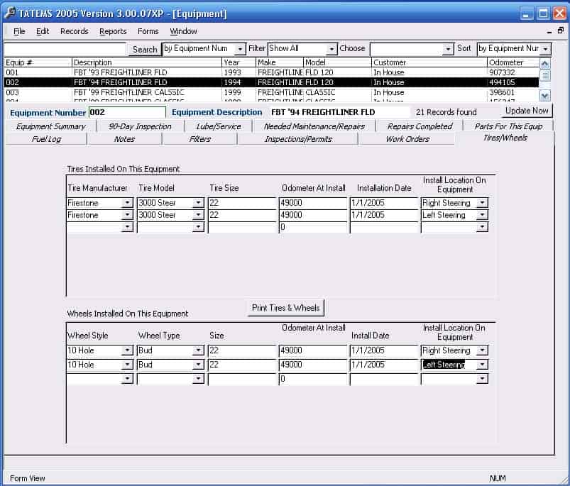Screen dimensions: 570x486
Task: Open the Reports menu
Action: pyautogui.click(x=113, y=31)
